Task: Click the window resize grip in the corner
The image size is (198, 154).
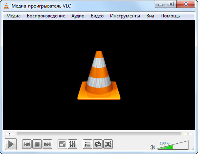Action: coord(192,148)
